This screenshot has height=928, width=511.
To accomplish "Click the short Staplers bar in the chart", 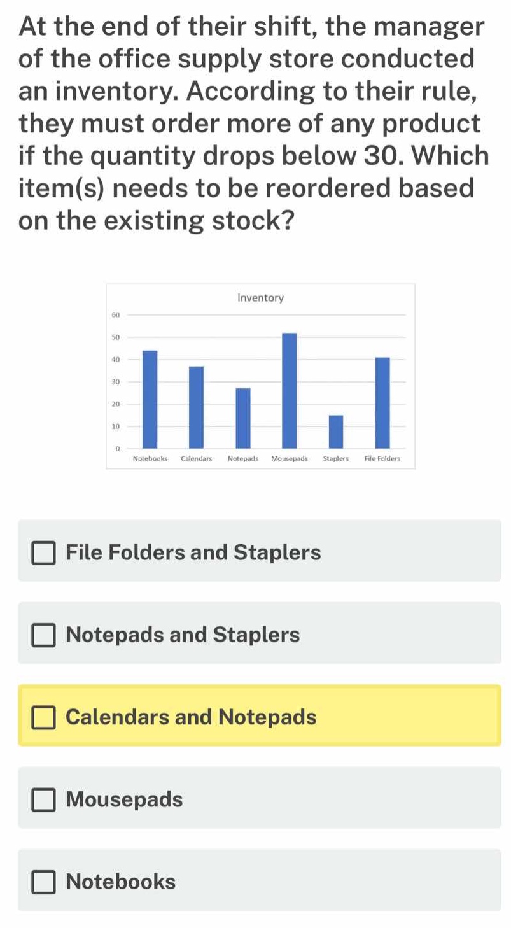I will pyautogui.click(x=336, y=432).
